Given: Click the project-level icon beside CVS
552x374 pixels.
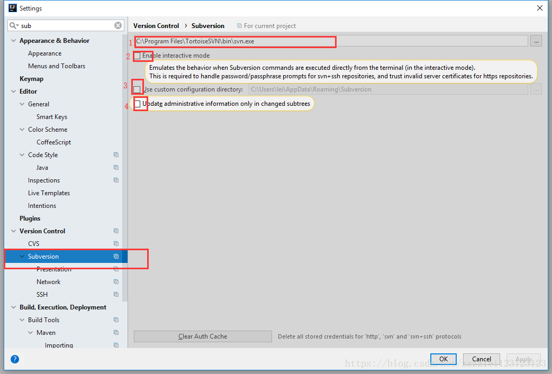Looking at the screenshot, I should (116, 243).
